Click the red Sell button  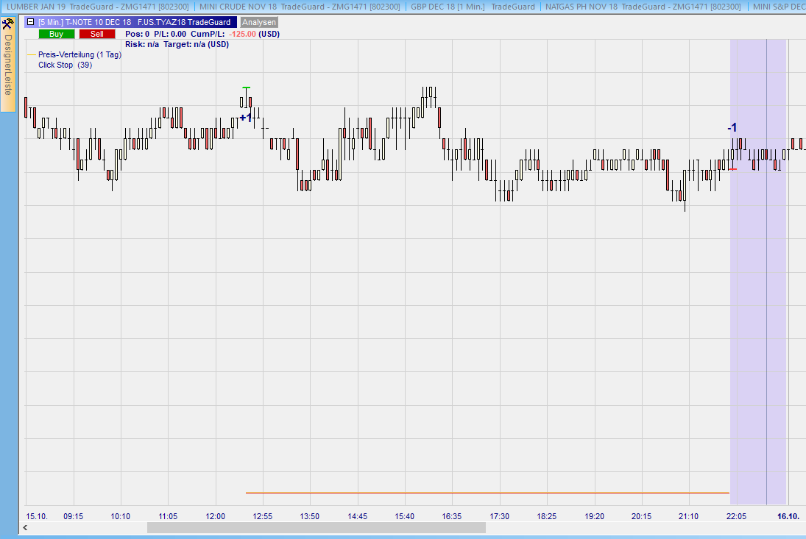pyautogui.click(x=97, y=34)
